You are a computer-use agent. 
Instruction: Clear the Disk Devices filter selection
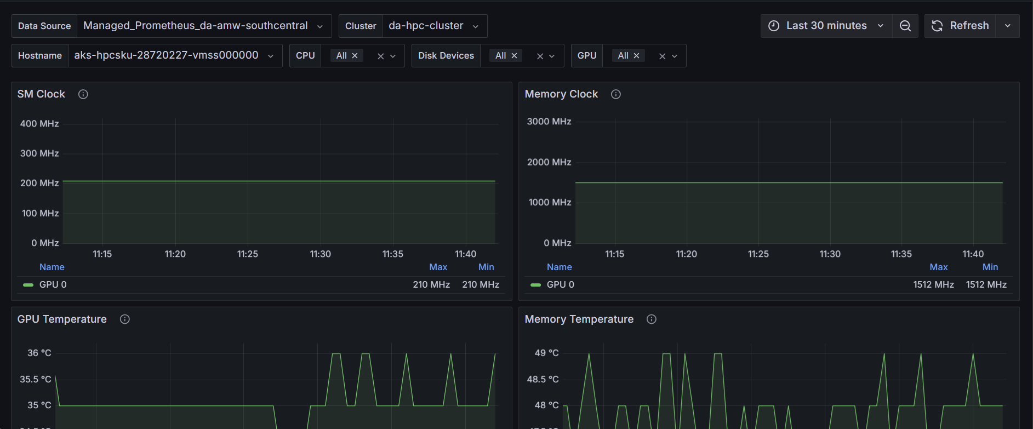[x=540, y=56]
